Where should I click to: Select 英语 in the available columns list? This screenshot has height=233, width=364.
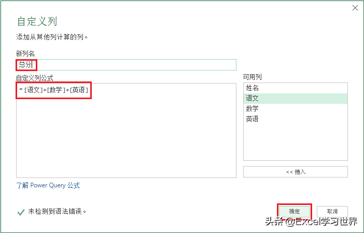coord(295,119)
